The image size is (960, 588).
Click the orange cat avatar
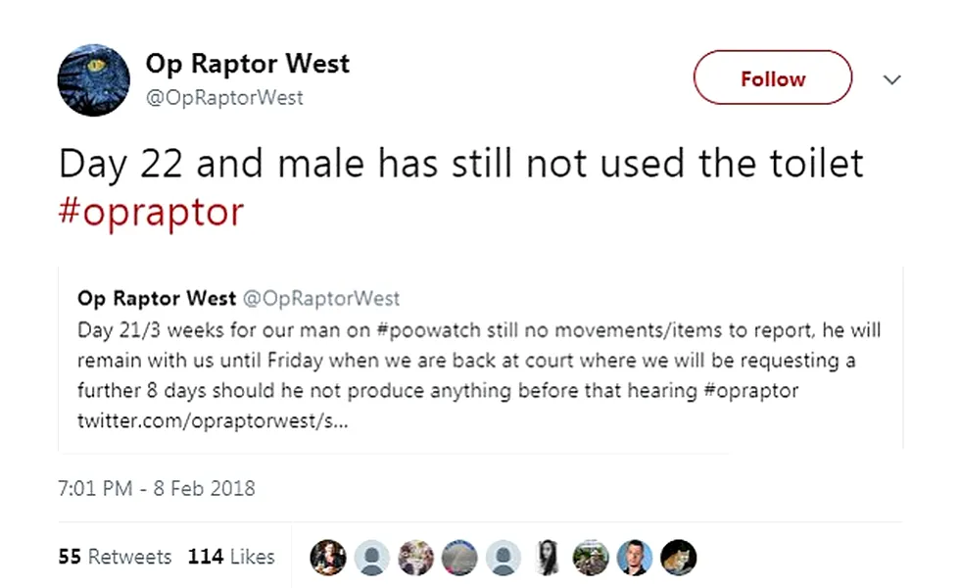click(x=678, y=557)
